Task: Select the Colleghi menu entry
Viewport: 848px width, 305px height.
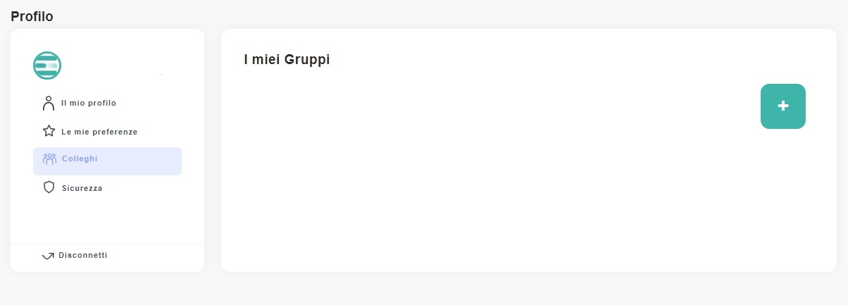Action: pyautogui.click(x=80, y=159)
